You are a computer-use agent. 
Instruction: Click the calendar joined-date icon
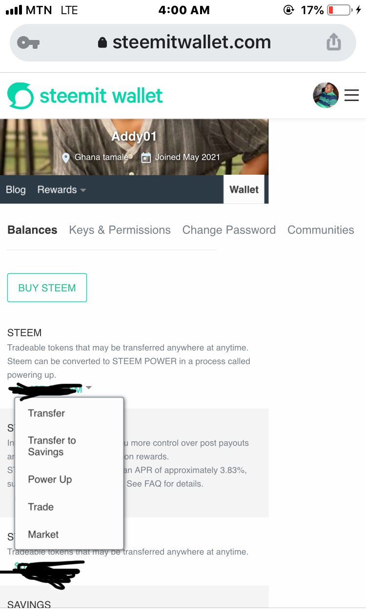(146, 158)
